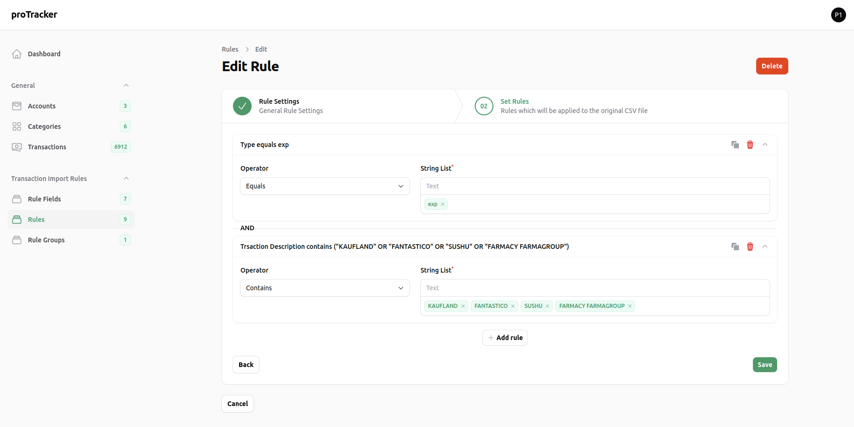Image resolution: width=854 pixels, height=427 pixels.
Task: Open the Equals operator dropdown
Action: pos(325,186)
